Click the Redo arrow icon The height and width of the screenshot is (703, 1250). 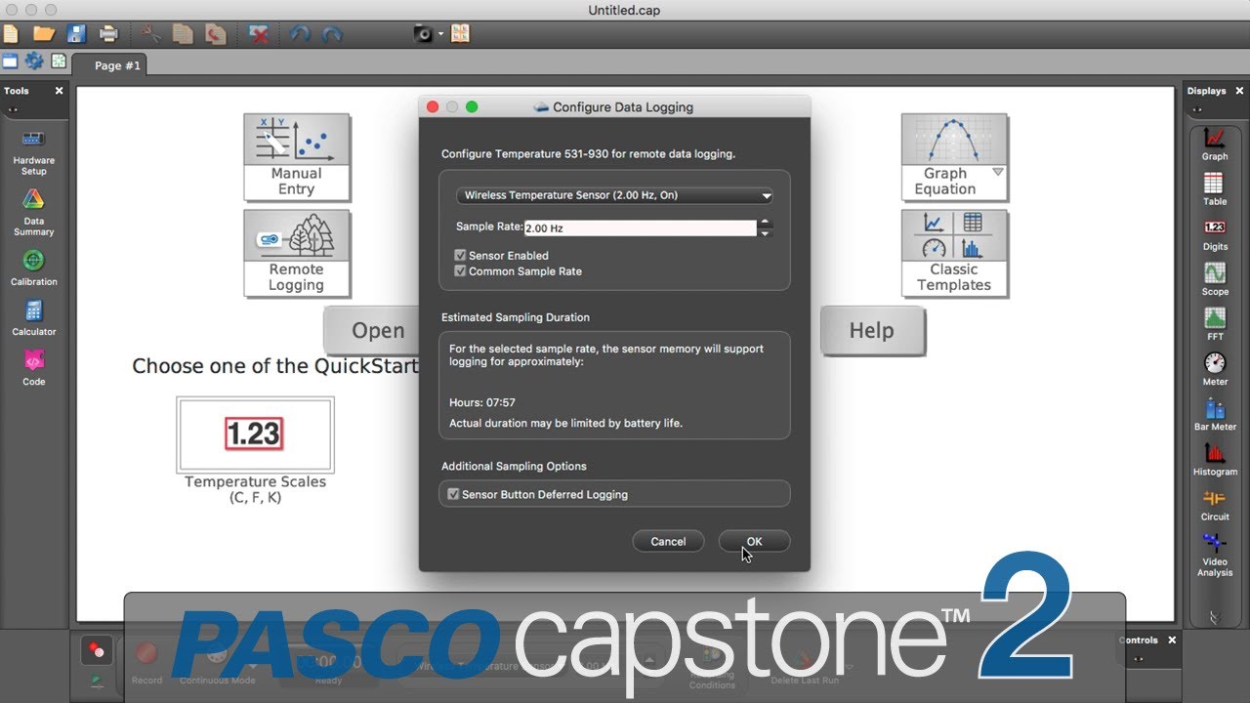tap(332, 33)
